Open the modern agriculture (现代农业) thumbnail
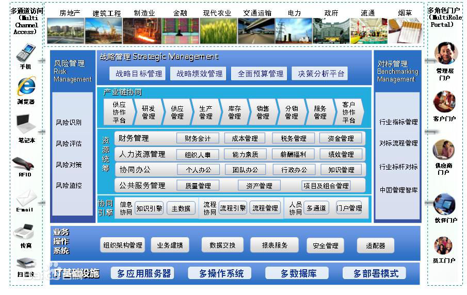The height and width of the screenshot is (295, 467). 218,30
